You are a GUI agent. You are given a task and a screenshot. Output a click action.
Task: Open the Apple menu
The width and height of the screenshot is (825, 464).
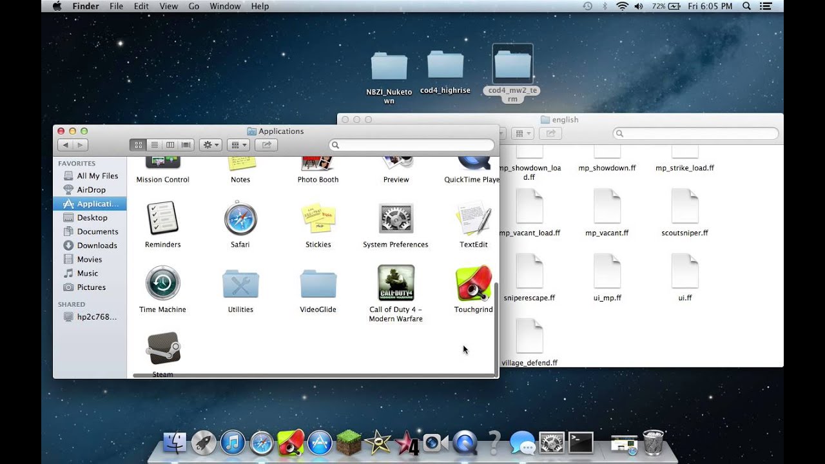point(57,6)
